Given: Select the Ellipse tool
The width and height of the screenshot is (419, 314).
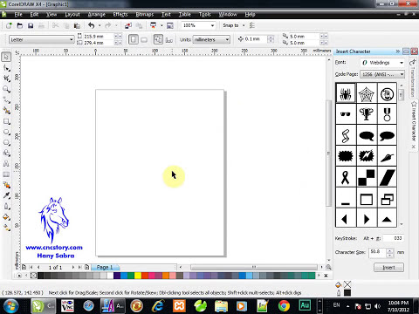Looking at the screenshot, I should coord(6,133).
